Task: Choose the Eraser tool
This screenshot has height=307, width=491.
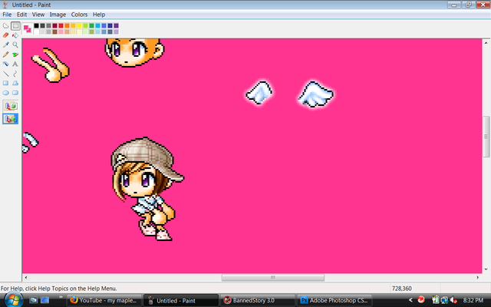Action: (x=5, y=35)
